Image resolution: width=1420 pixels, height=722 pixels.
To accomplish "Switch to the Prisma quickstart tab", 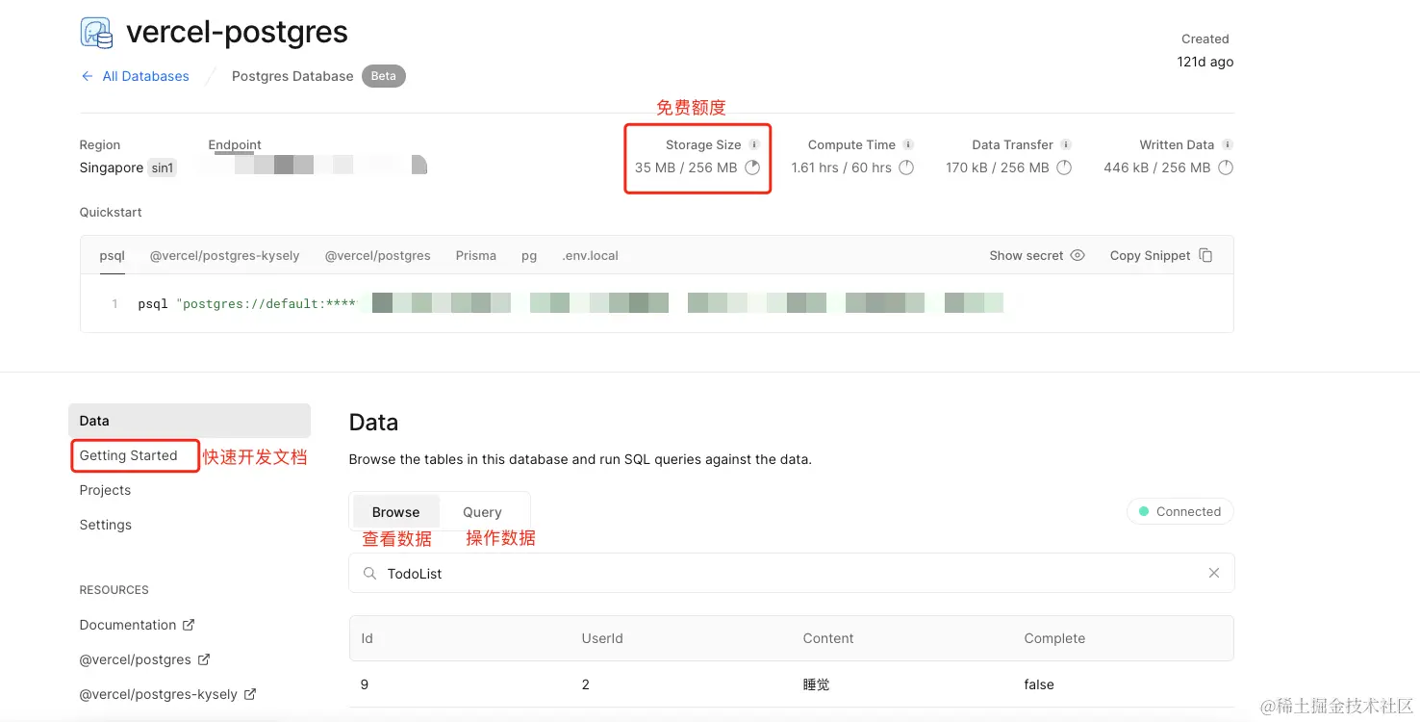I will pos(476,255).
